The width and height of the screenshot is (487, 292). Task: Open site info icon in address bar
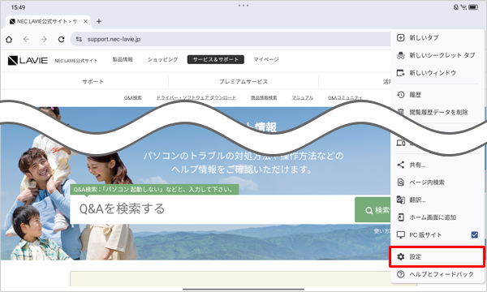(79, 40)
